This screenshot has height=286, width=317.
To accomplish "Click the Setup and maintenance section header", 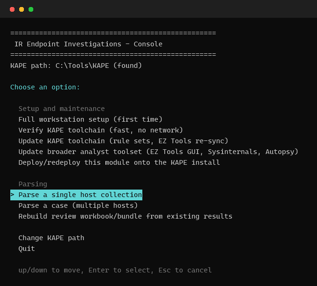I will 62,109.
